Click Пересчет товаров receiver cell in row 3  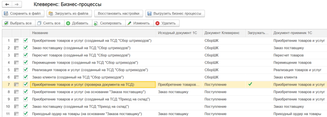click(299, 55)
